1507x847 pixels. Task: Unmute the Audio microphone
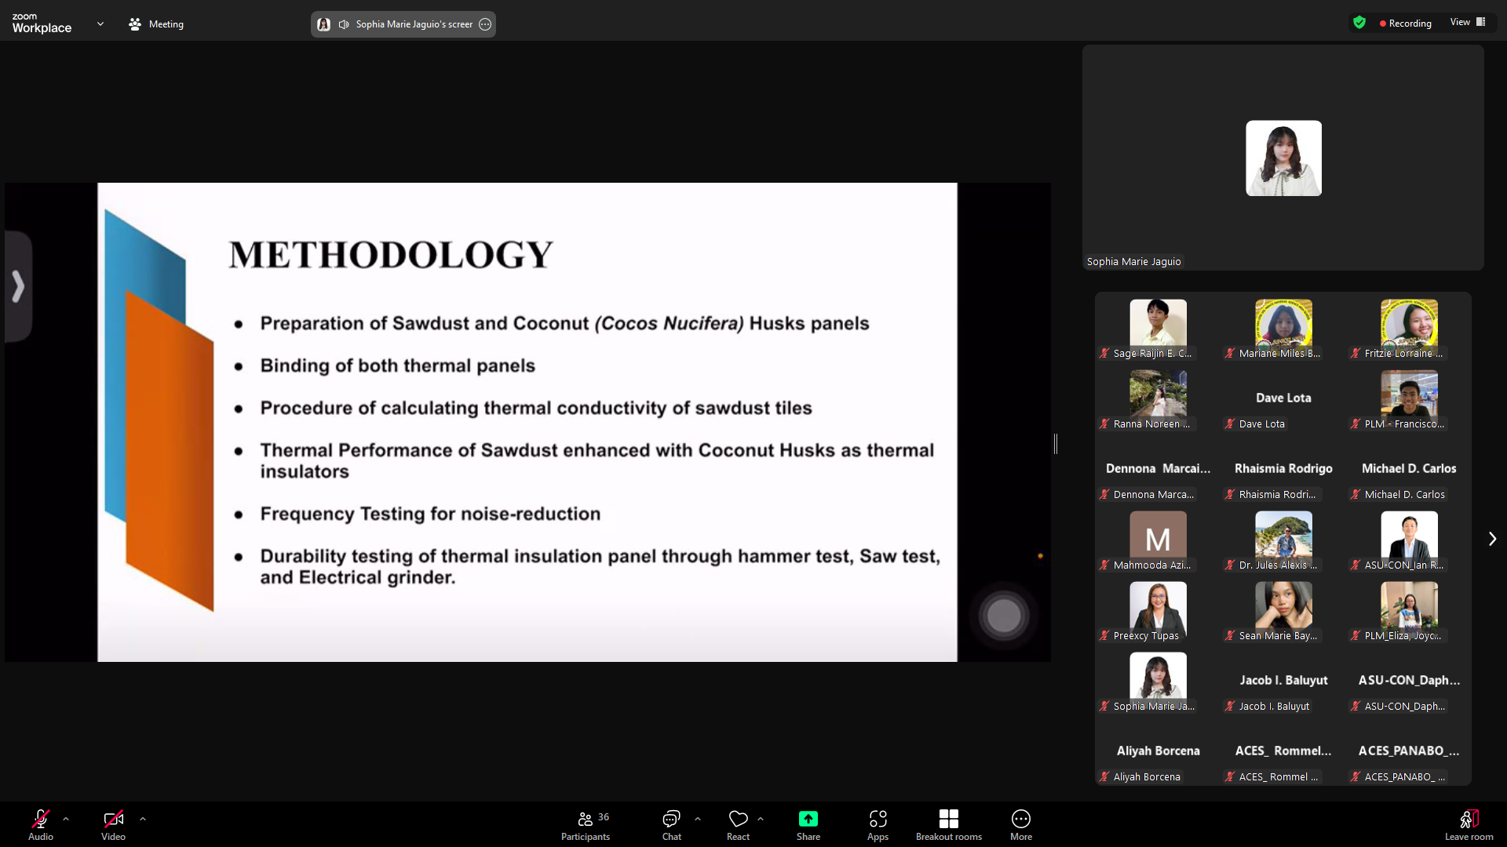pos(41,820)
